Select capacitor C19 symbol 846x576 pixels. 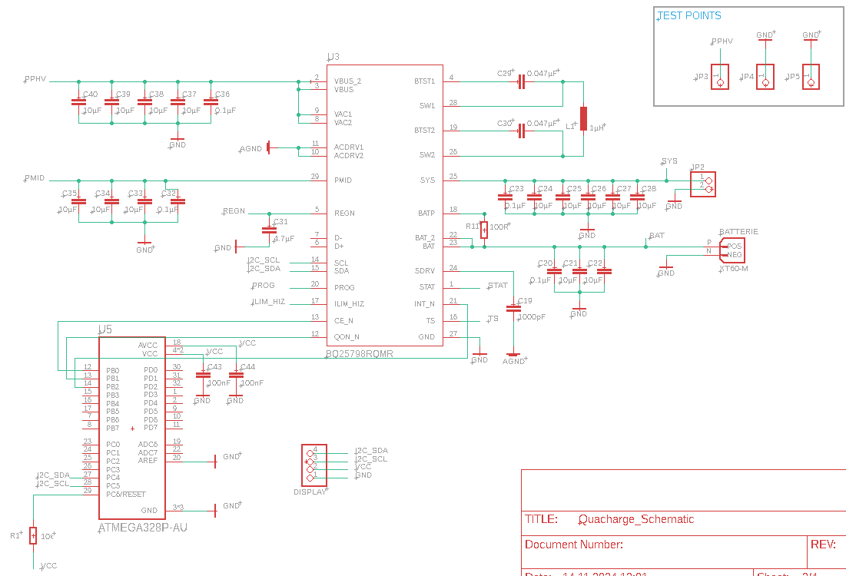[513, 309]
